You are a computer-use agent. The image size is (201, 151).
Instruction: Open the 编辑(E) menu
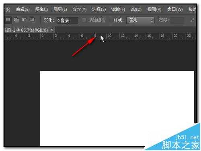[x=23, y=10]
